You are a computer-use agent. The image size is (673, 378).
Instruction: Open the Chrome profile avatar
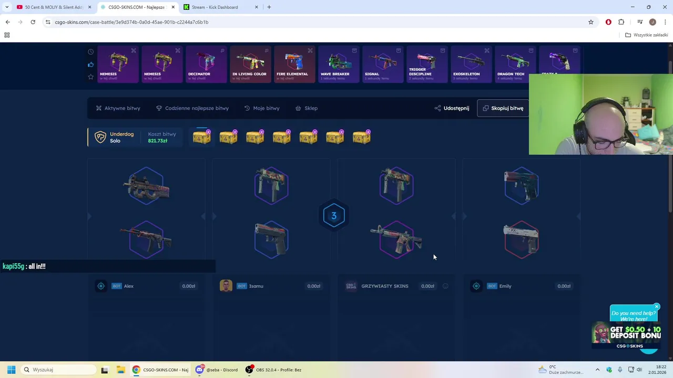coord(652,22)
